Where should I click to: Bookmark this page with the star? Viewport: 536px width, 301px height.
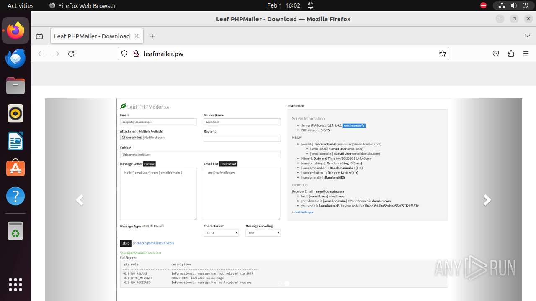pos(442,54)
